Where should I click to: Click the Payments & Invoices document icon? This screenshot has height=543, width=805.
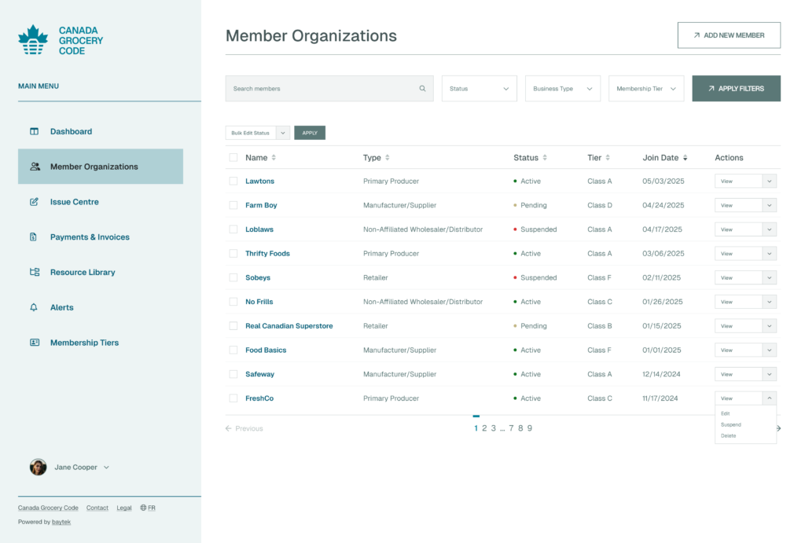34,237
